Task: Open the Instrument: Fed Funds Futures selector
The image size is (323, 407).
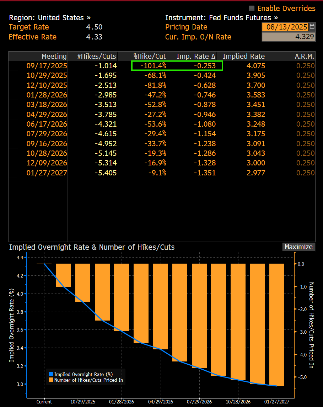Action: (221, 18)
